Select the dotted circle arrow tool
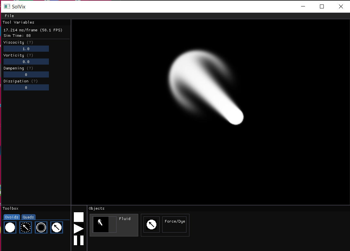 point(26,227)
